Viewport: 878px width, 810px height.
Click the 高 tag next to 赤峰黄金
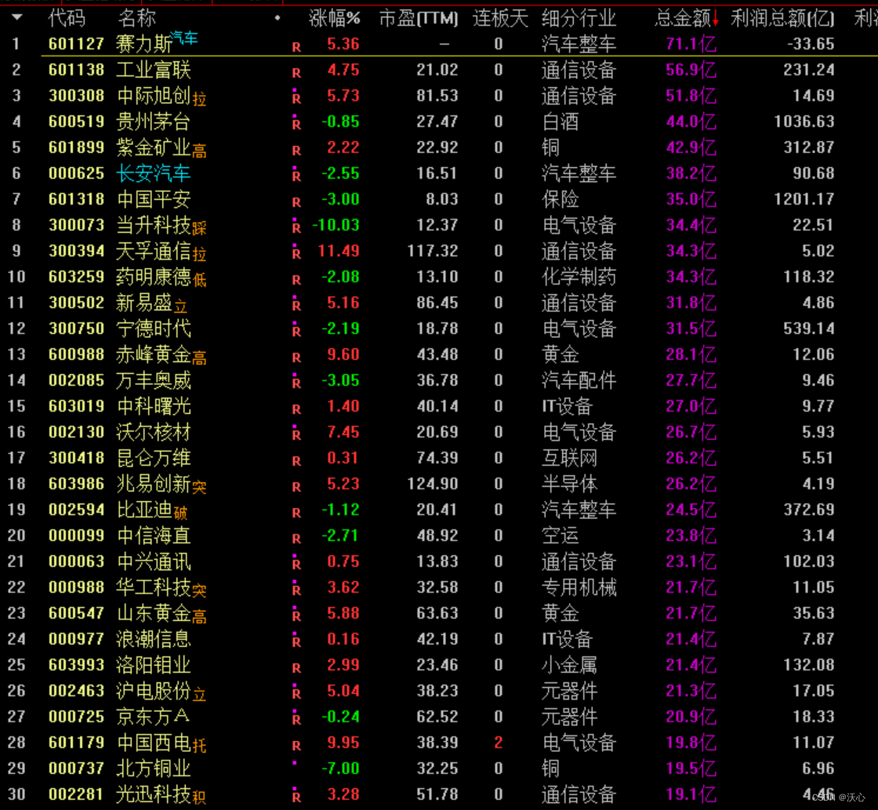click(199, 358)
